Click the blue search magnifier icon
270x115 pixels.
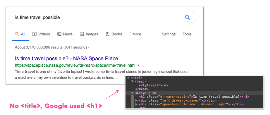click(x=188, y=17)
